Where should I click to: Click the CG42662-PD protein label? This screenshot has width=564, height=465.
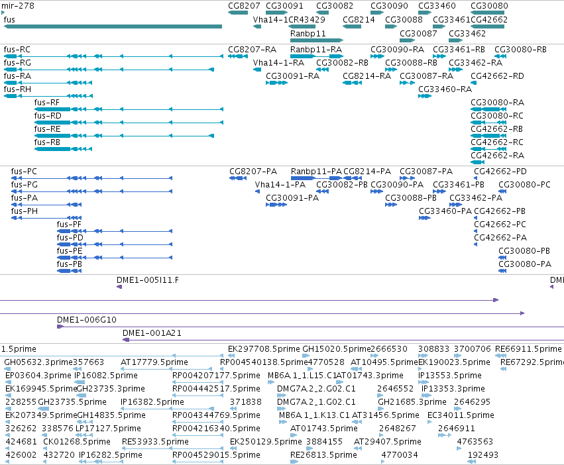click(x=500, y=171)
